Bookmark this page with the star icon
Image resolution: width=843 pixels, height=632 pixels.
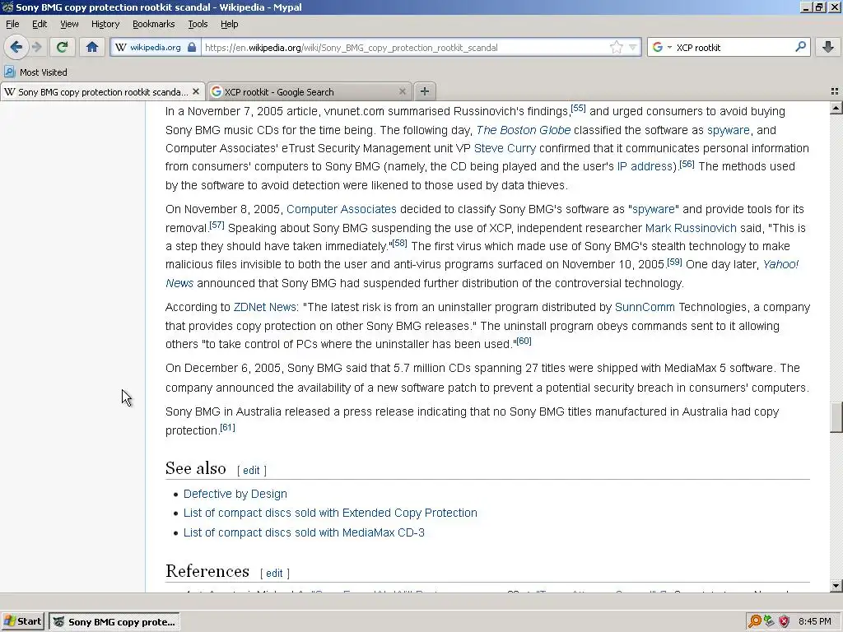(x=616, y=47)
